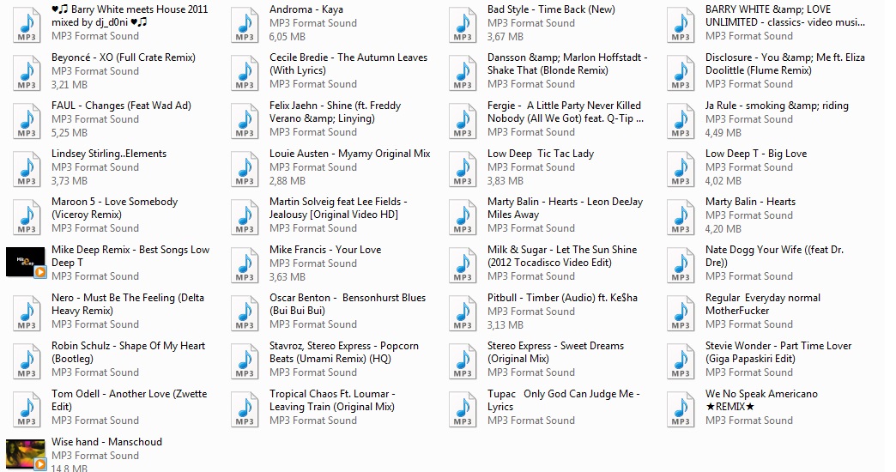Select 'Bad Style - Time Back (New)' name
This screenshot has width=896, height=472.
(x=552, y=9)
